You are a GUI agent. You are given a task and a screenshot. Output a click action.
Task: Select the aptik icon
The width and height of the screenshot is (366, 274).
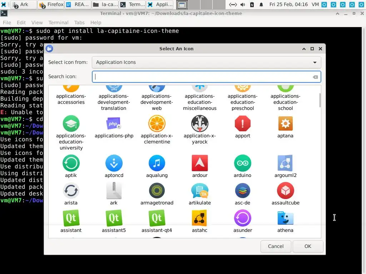tap(71, 163)
